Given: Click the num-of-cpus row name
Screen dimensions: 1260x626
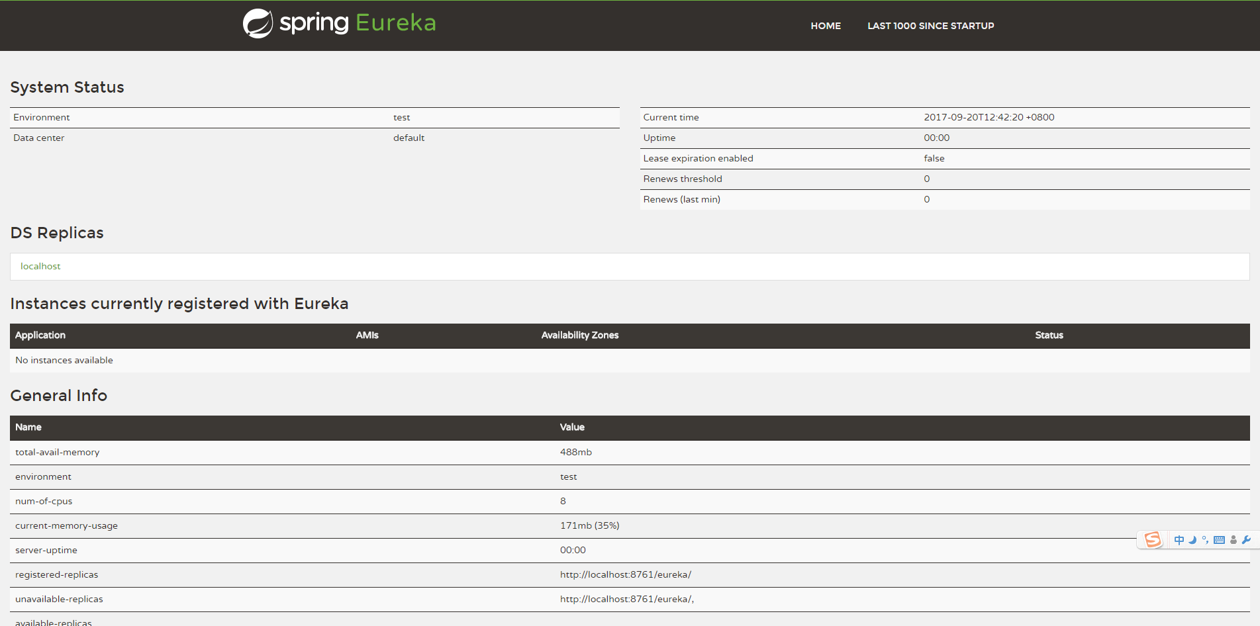Looking at the screenshot, I should (x=44, y=501).
